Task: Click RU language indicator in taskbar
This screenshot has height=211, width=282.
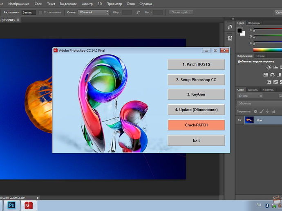Action: pos(259,205)
